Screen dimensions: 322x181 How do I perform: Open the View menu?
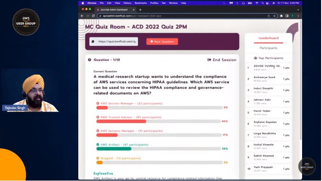[118, 3]
